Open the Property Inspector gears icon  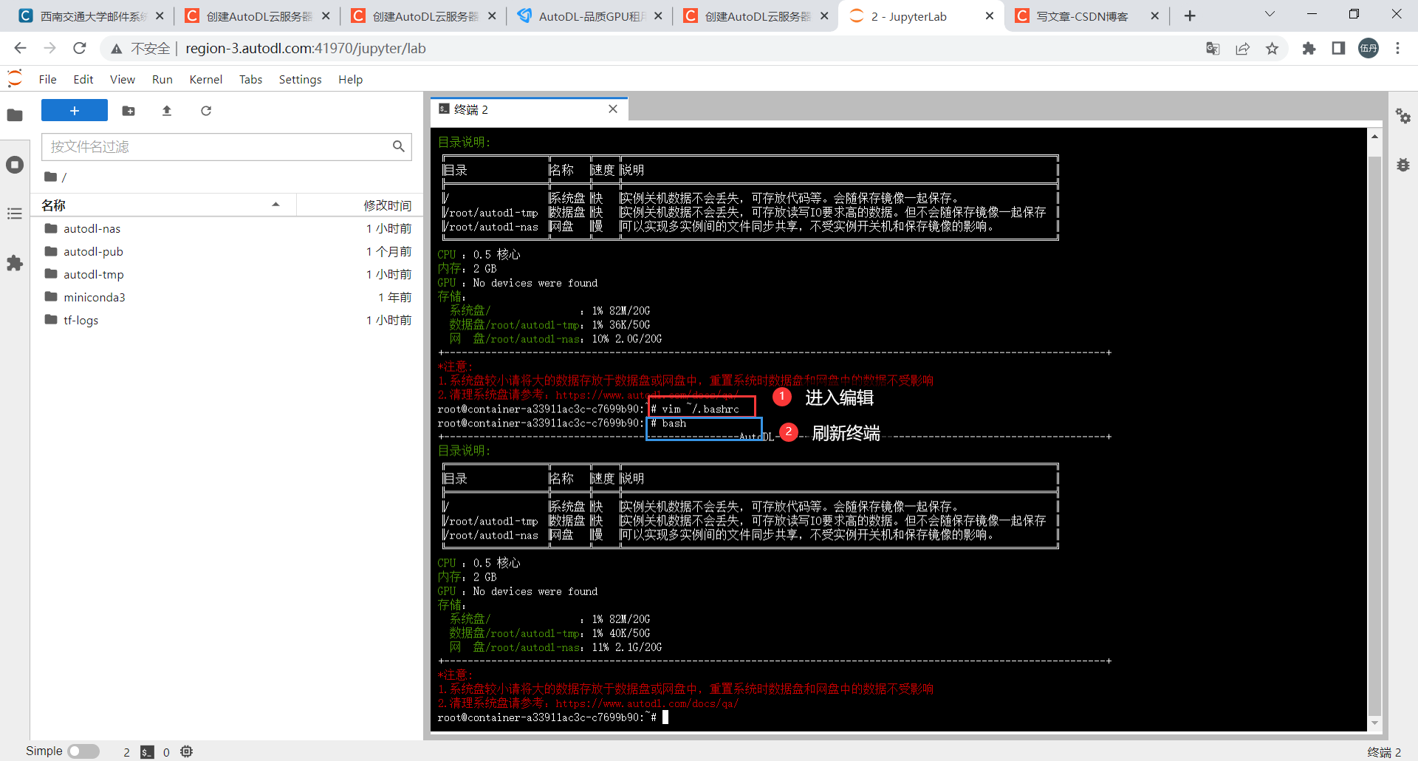tap(1403, 116)
